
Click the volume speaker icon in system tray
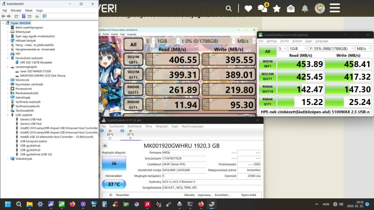(x=341, y=204)
